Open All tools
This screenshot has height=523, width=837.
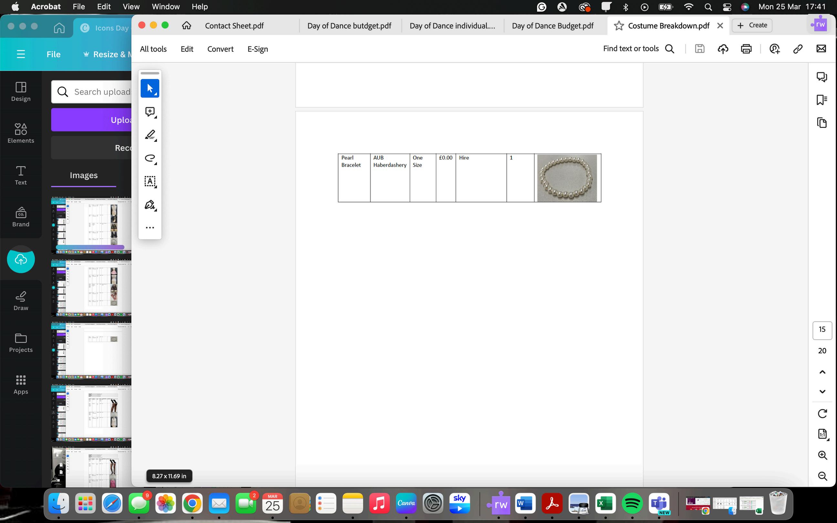(x=153, y=49)
